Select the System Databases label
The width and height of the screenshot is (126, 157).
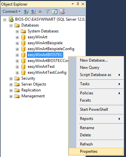click(43, 31)
